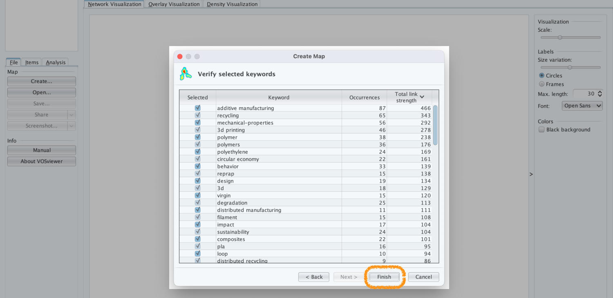The width and height of the screenshot is (613, 298).
Task: Click the sort arrow on Total link strength
Action: pos(422,97)
